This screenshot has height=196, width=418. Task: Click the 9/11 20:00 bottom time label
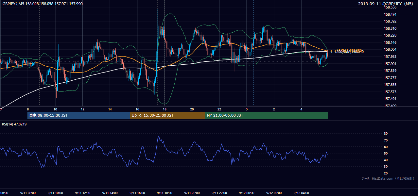click(x=192, y=193)
